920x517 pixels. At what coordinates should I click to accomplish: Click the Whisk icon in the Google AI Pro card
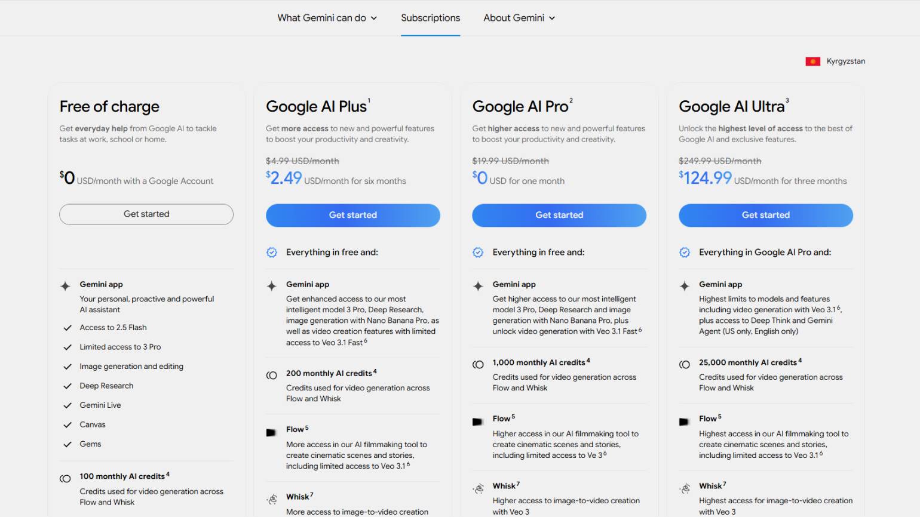coord(478,488)
